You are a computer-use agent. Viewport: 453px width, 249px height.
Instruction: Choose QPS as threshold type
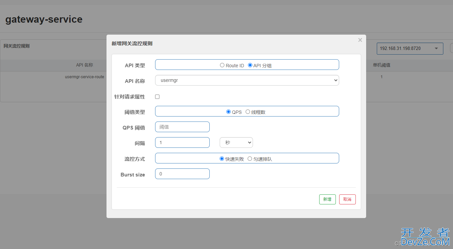point(228,112)
